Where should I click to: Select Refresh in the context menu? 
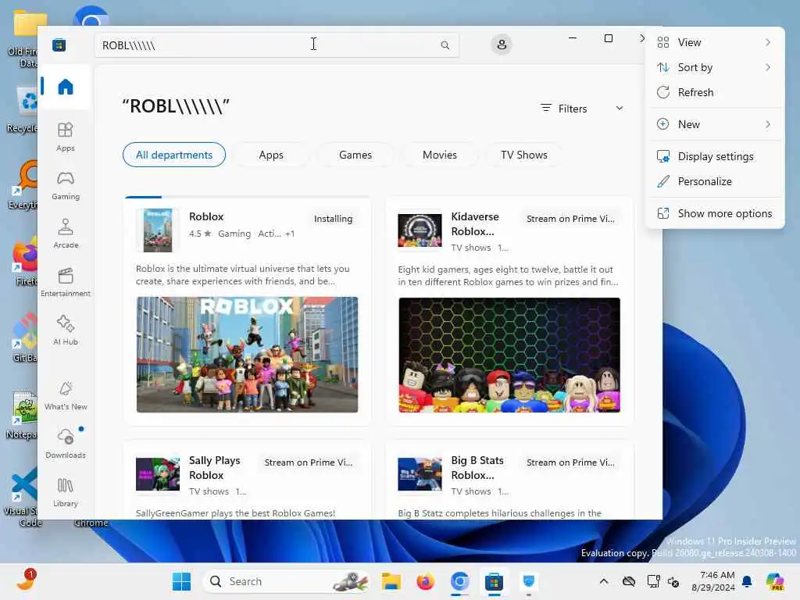(715, 92)
